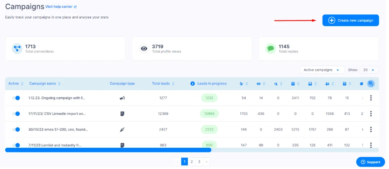The image size is (389, 169).
Task: Open the three-dot menu for the 7/11/23 Lemlist campaign
Action: (371, 145)
